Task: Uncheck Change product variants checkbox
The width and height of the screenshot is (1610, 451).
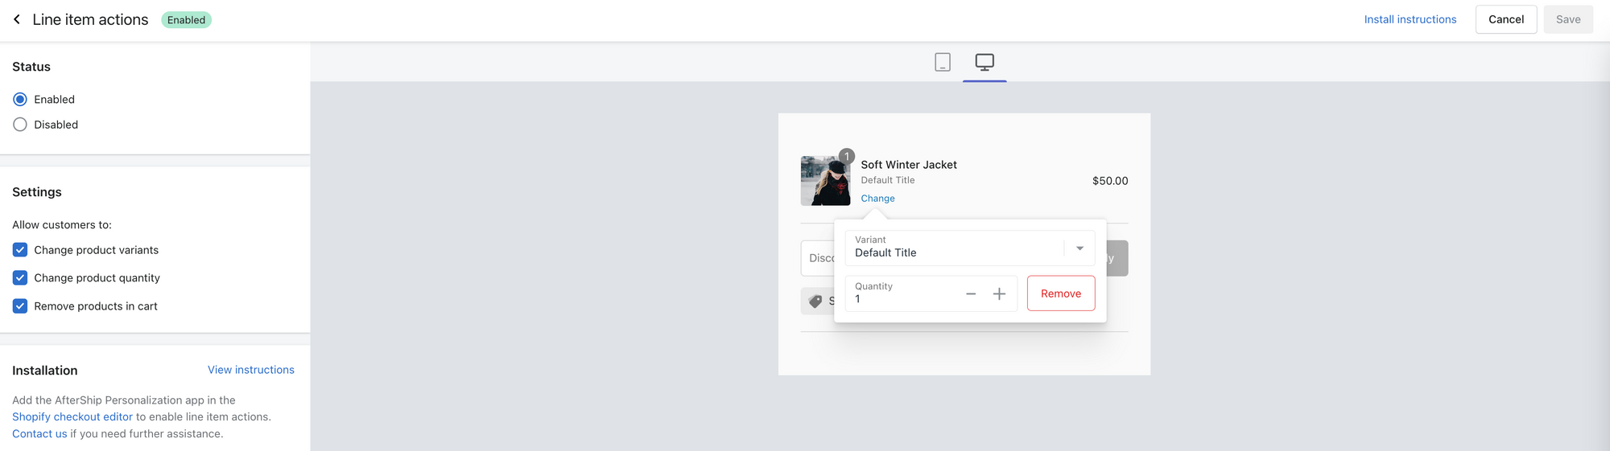Action: click(20, 250)
